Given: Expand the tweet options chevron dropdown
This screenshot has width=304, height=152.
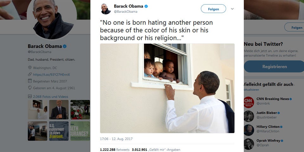Looking at the screenshot, I should (232, 9).
